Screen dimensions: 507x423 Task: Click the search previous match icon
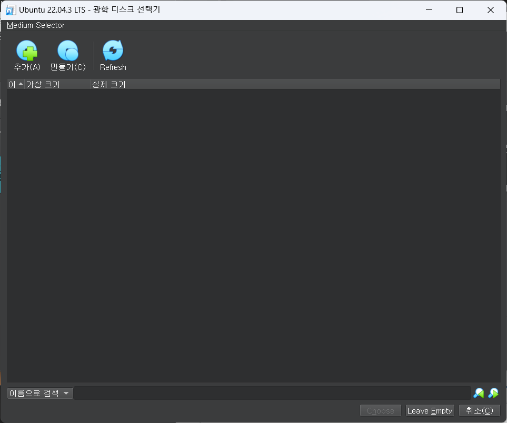pos(479,393)
